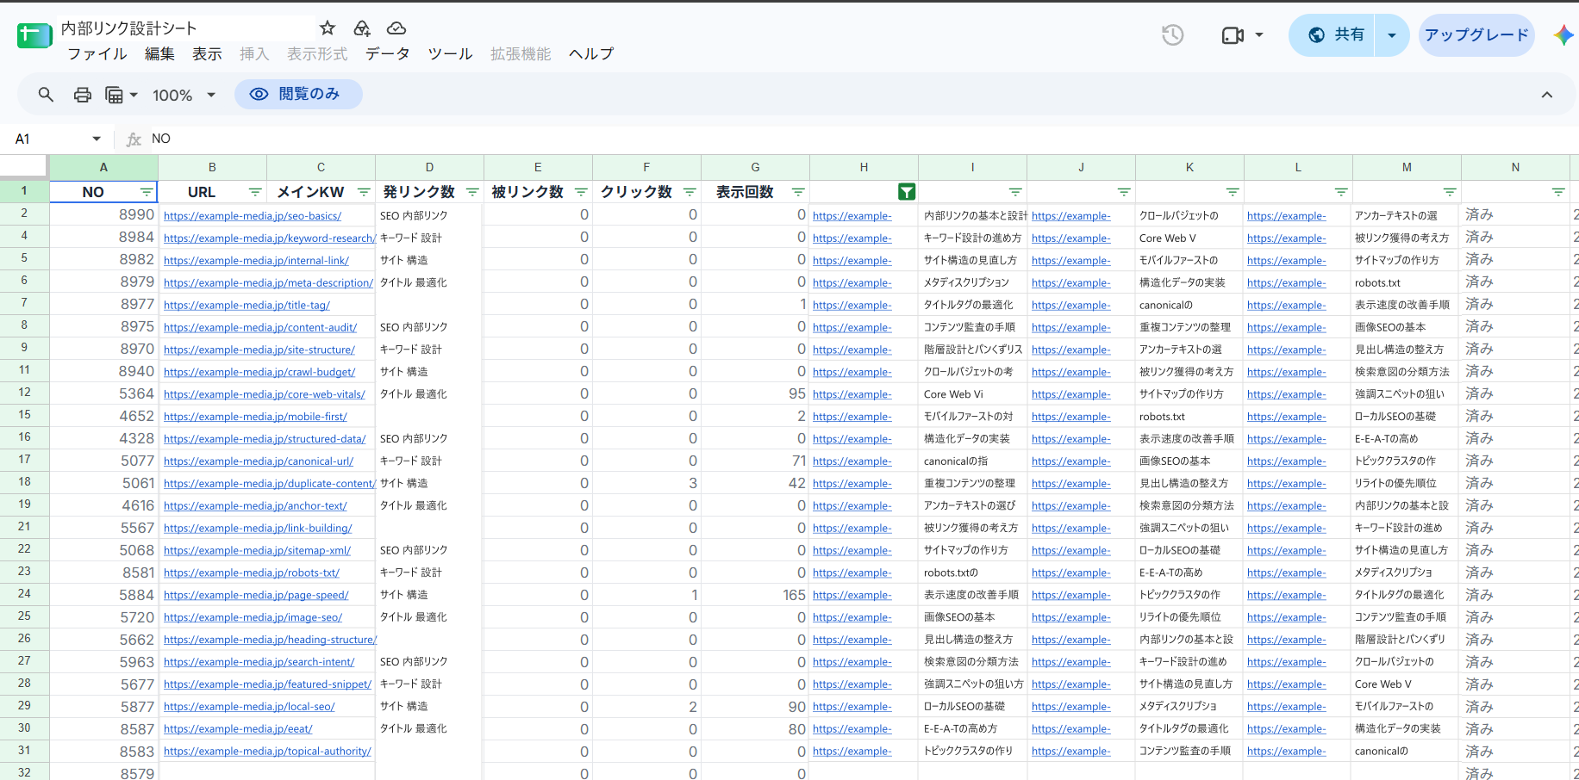Click the move-to-folder icon beside the title
Image resolution: width=1579 pixels, height=780 pixels.
pyautogui.click(x=362, y=28)
